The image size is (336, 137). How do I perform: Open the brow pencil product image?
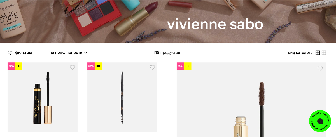click(122, 97)
